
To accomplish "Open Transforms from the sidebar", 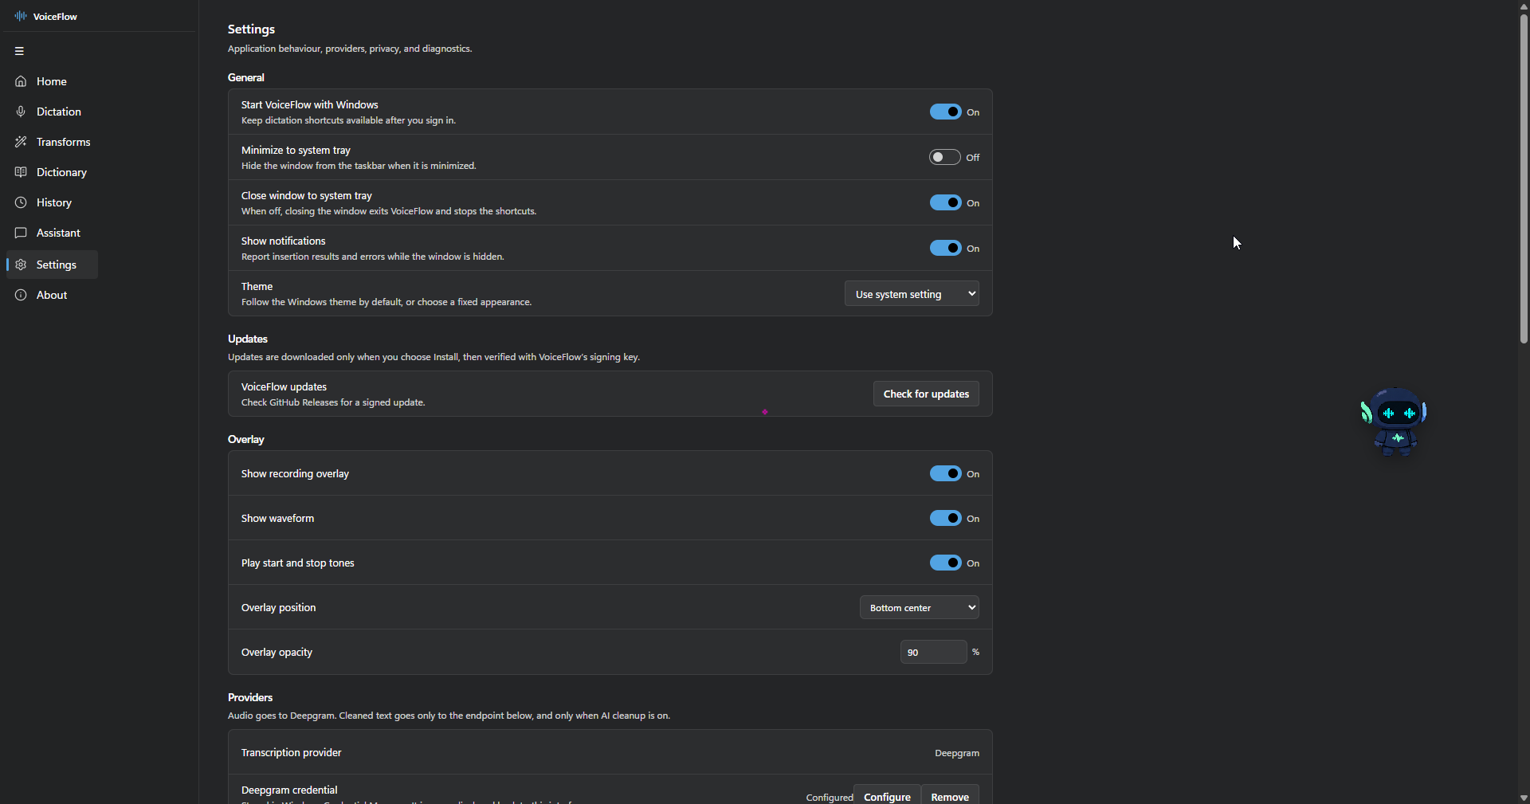I will click(52, 142).
